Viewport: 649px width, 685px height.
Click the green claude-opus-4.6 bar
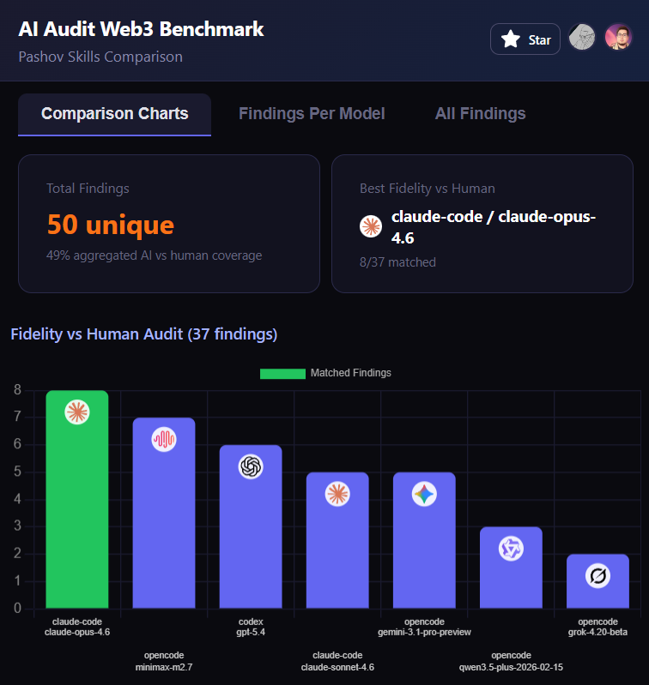(77, 499)
